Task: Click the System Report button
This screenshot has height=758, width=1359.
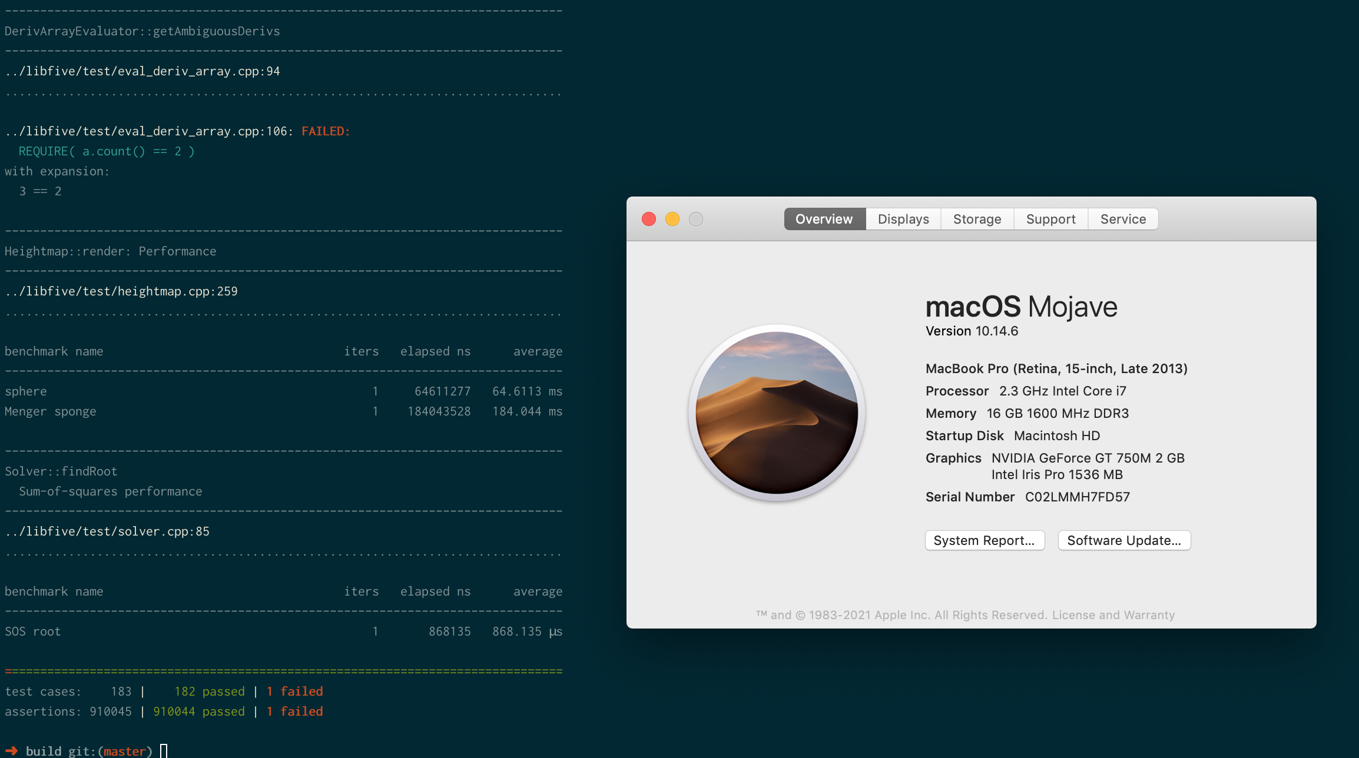Action: coord(985,540)
